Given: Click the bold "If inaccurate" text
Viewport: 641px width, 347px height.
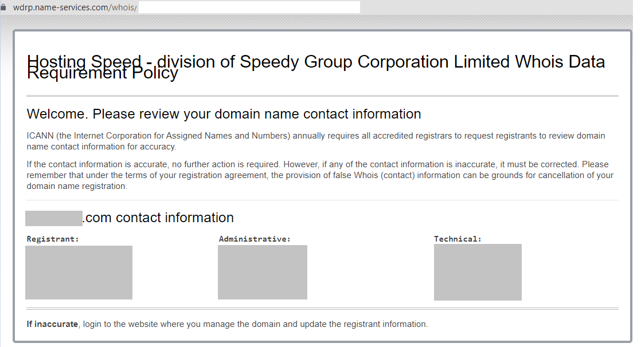Looking at the screenshot, I should pyautogui.click(x=52, y=324).
